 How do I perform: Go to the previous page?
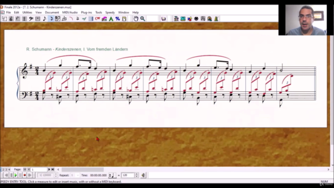coord(29,169)
